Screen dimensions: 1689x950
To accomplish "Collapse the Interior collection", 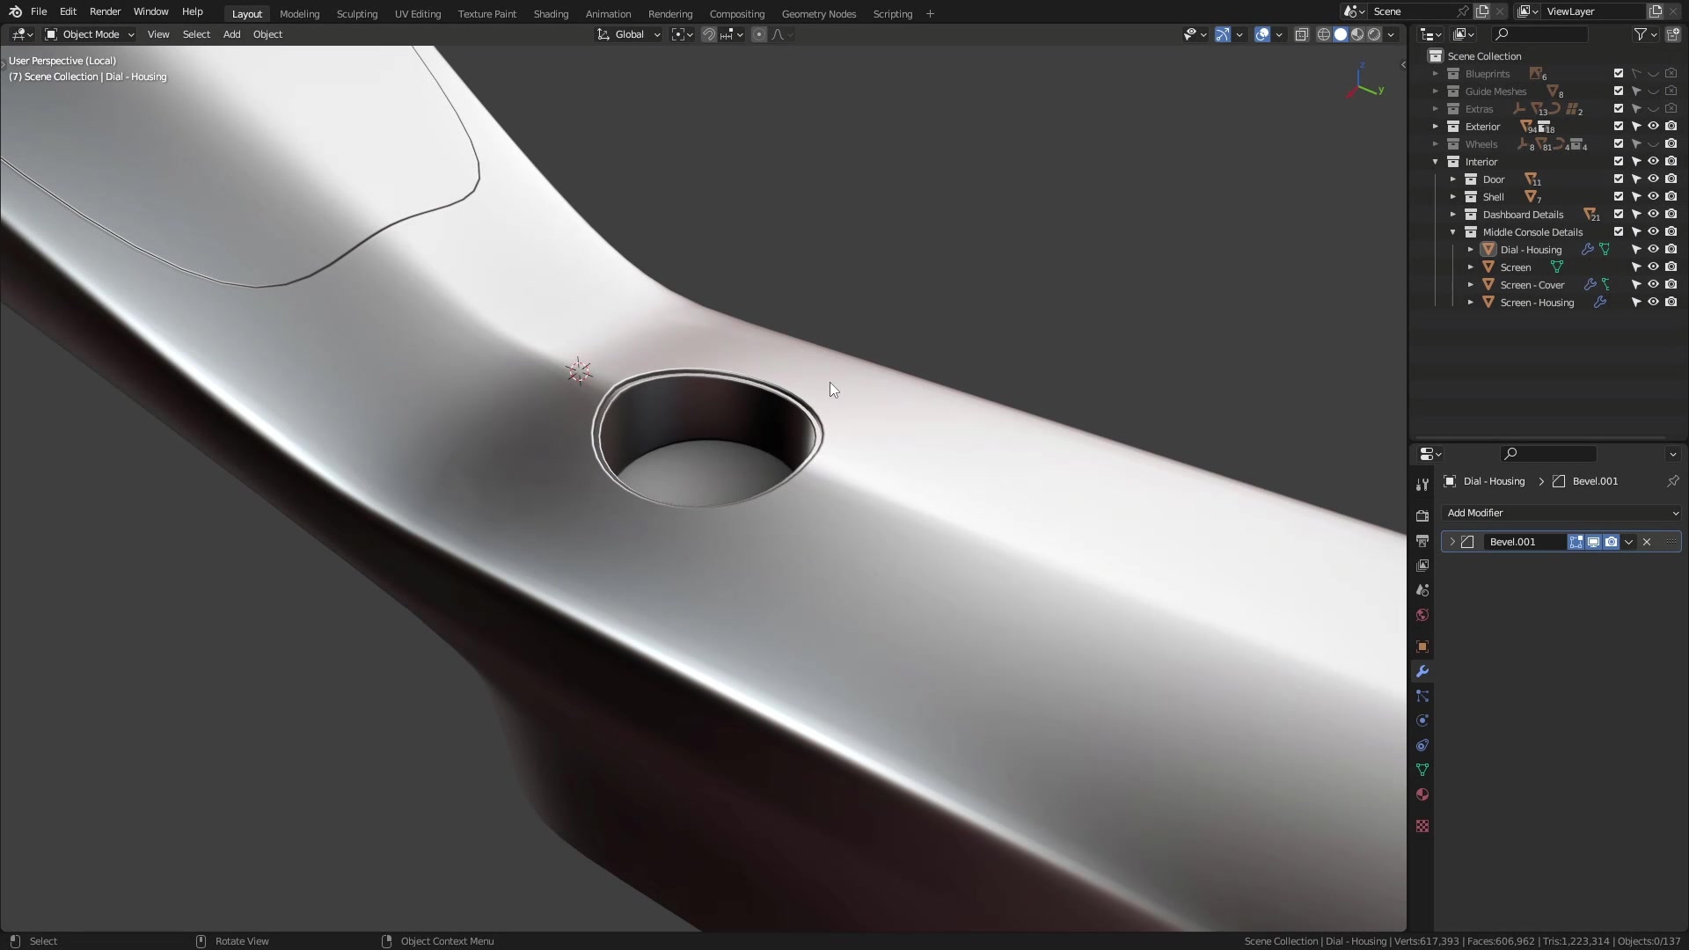I will coord(1436,162).
